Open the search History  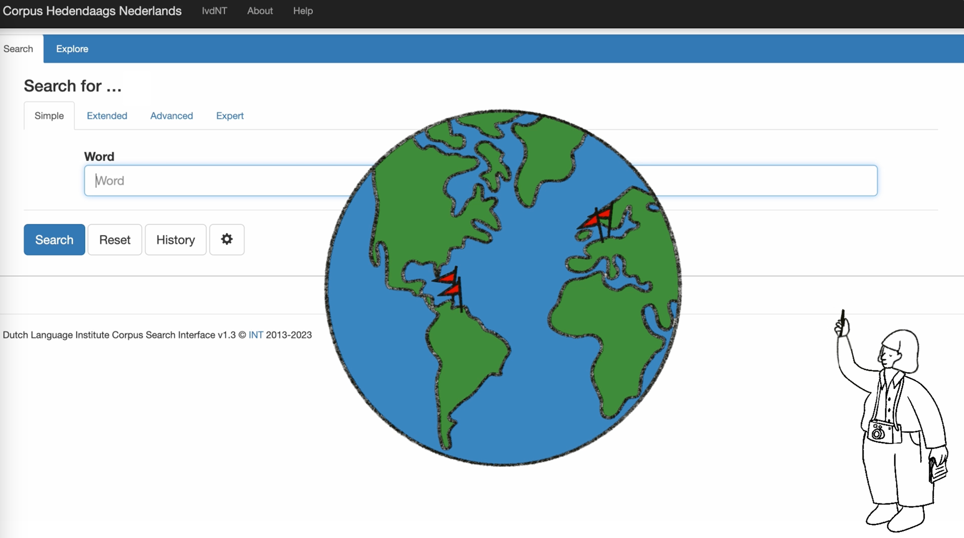pos(176,240)
